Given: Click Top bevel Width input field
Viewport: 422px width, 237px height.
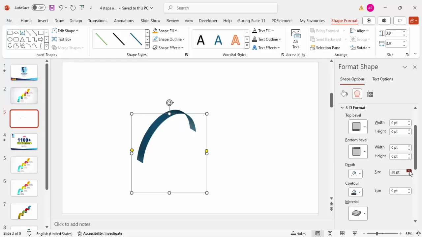Looking at the screenshot, I should 398,122.
